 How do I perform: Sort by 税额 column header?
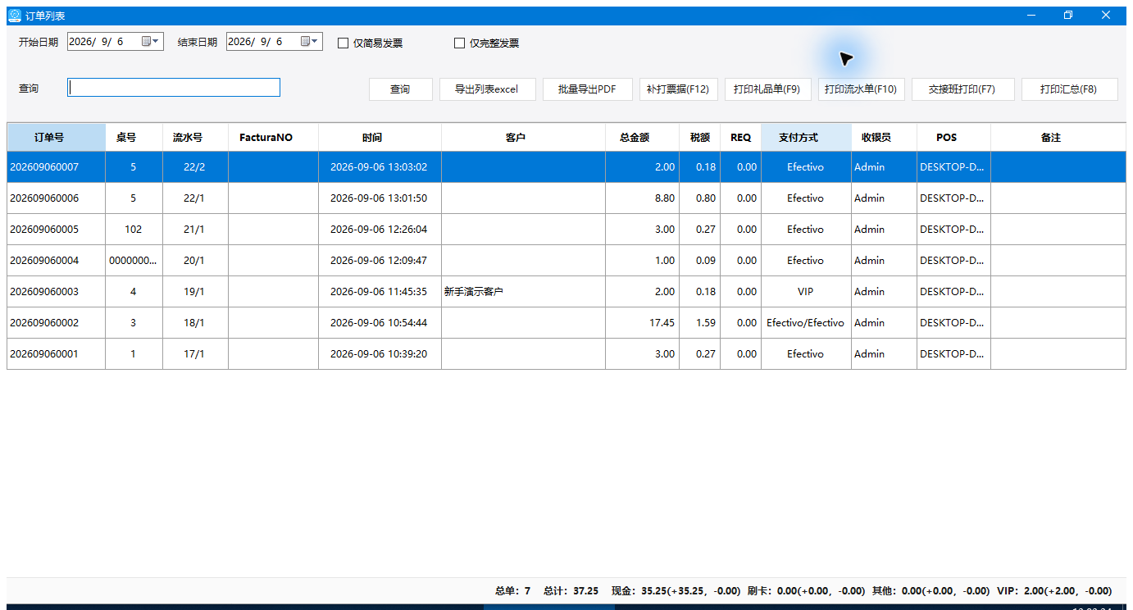[x=700, y=138]
